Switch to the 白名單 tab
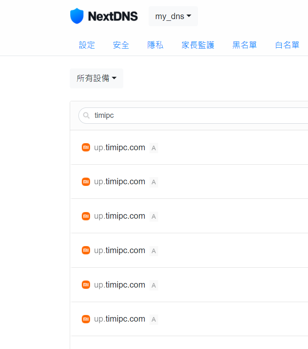 [x=287, y=45]
